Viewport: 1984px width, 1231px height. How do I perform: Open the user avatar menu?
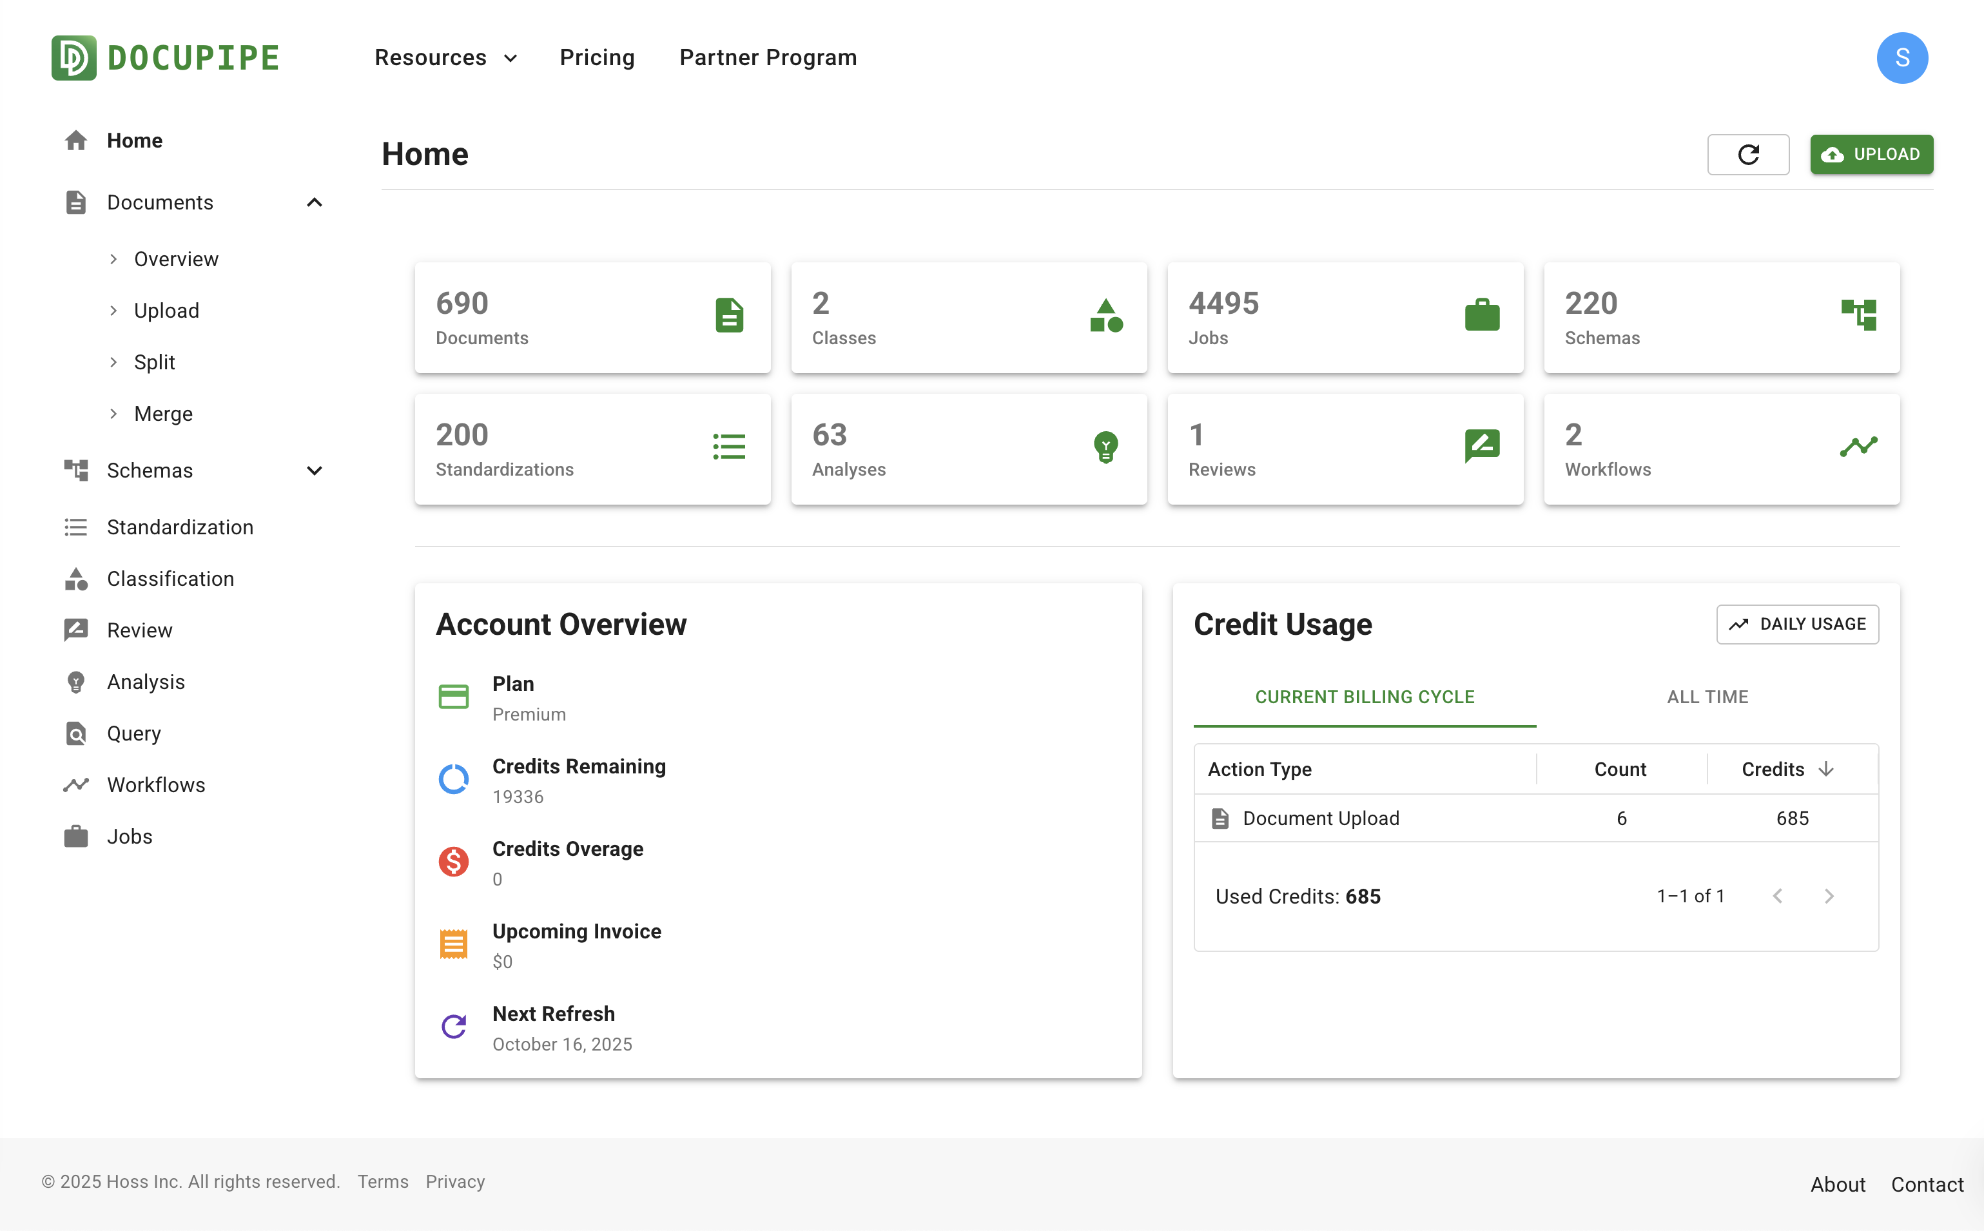coord(1903,57)
